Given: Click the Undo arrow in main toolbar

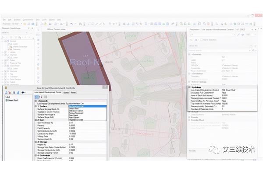Looking at the screenshot, I should (71, 24).
